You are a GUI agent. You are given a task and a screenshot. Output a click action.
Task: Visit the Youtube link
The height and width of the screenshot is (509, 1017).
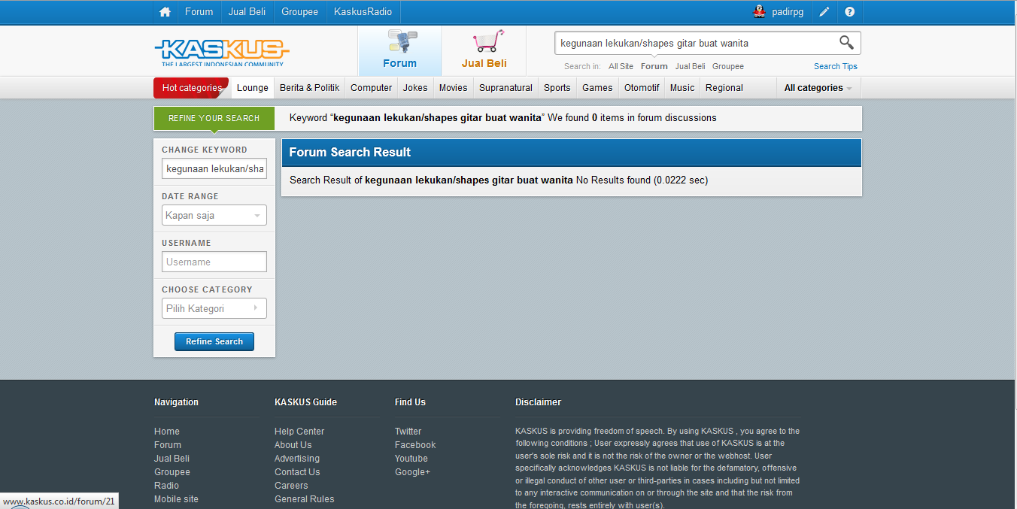coord(411,459)
